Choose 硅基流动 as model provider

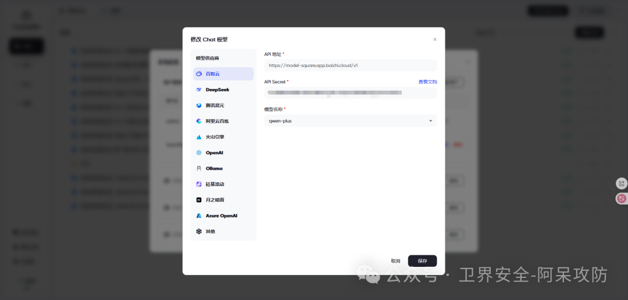pyautogui.click(x=223, y=184)
